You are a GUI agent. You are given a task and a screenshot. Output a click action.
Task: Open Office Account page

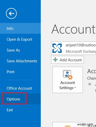(x=20, y=88)
